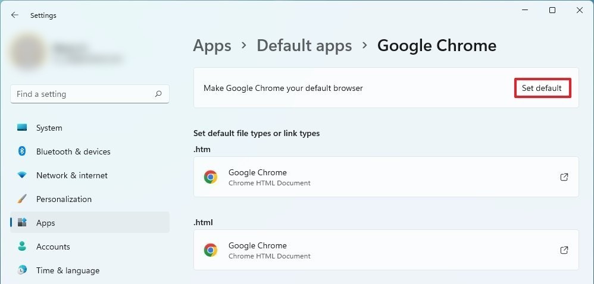Open the external link icon for .html
Image resolution: width=594 pixels, height=284 pixels.
pyautogui.click(x=564, y=250)
